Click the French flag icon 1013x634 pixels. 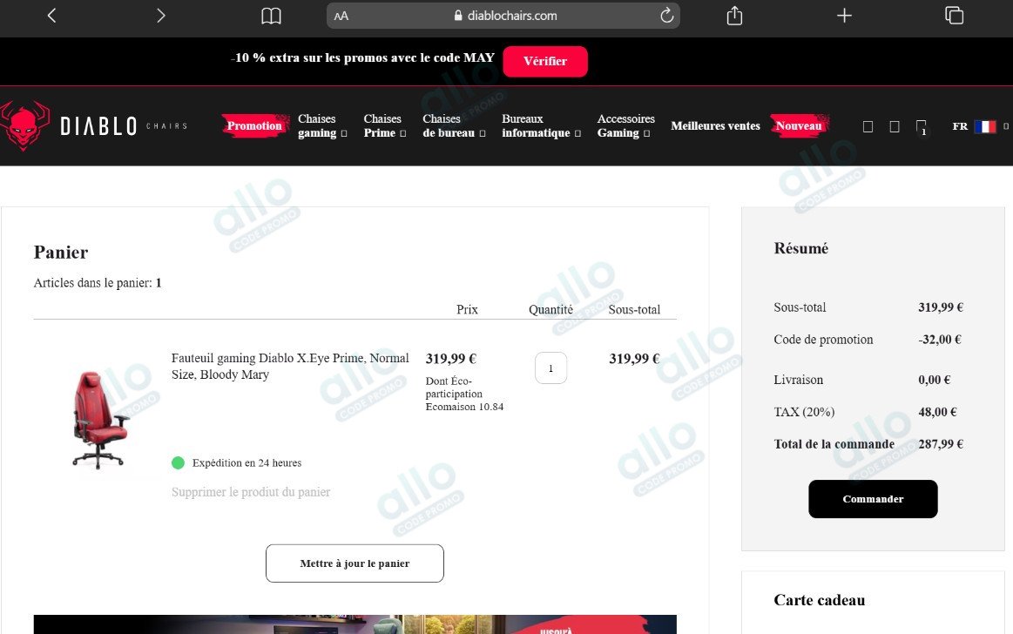985,126
